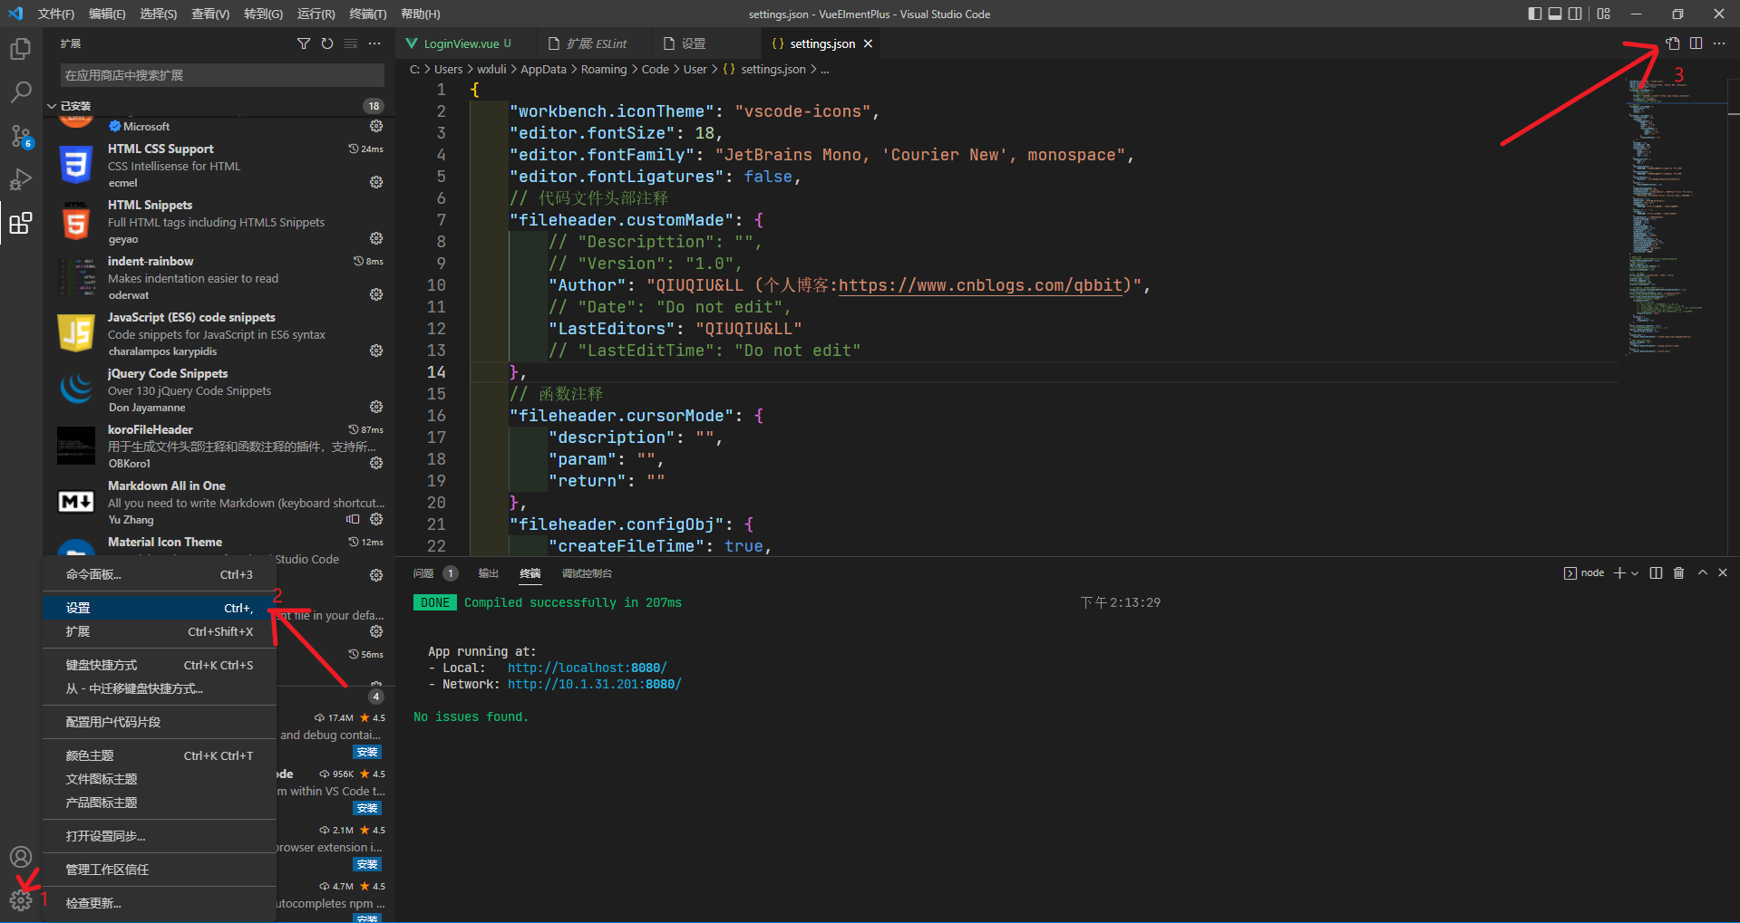Toggle primary side bar visibility

[1534, 14]
